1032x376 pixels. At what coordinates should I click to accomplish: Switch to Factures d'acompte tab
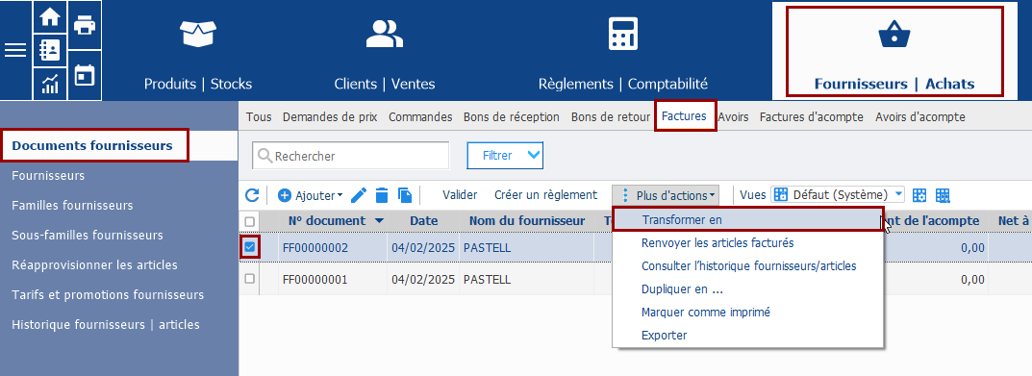(x=812, y=117)
